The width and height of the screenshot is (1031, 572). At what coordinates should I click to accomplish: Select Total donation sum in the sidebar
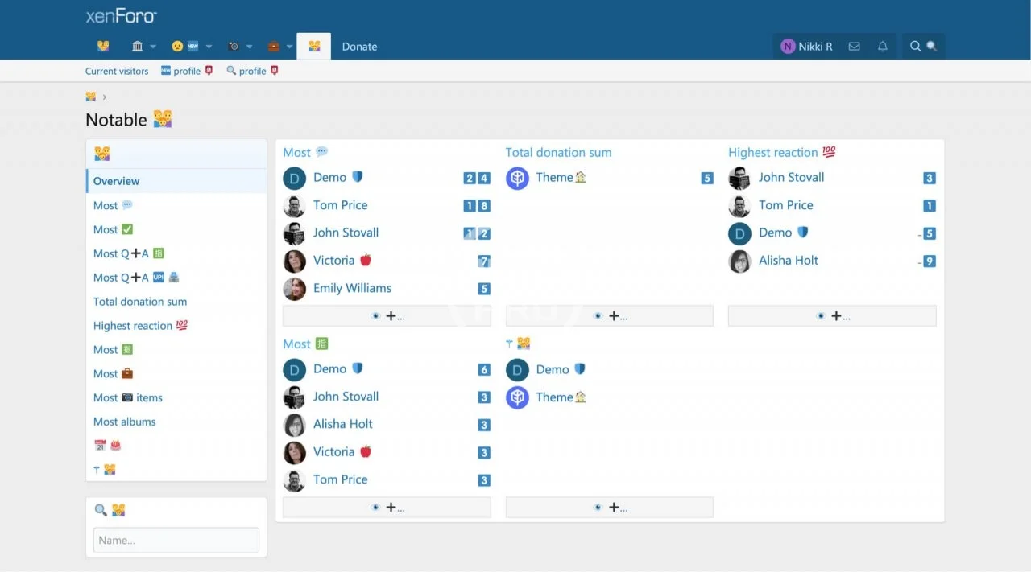140,302
